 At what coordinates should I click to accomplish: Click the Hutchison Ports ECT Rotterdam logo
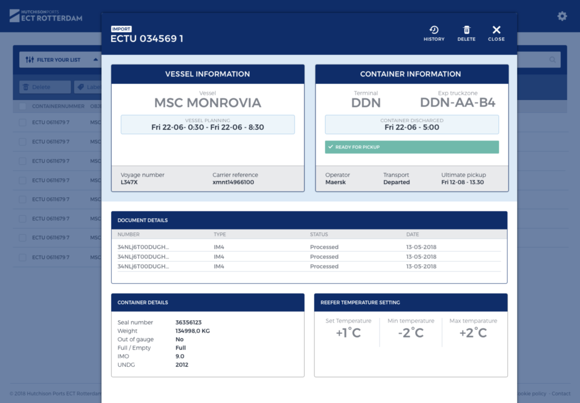click(x=46, y=15)
